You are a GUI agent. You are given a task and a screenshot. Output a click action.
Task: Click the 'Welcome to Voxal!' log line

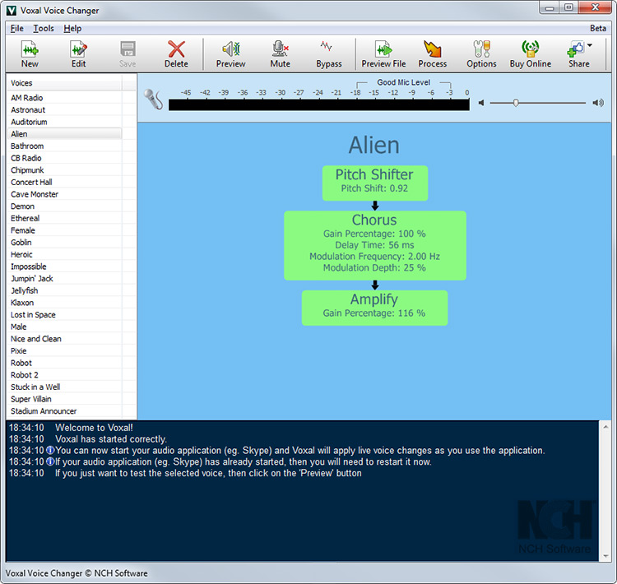tap(94, 428)
